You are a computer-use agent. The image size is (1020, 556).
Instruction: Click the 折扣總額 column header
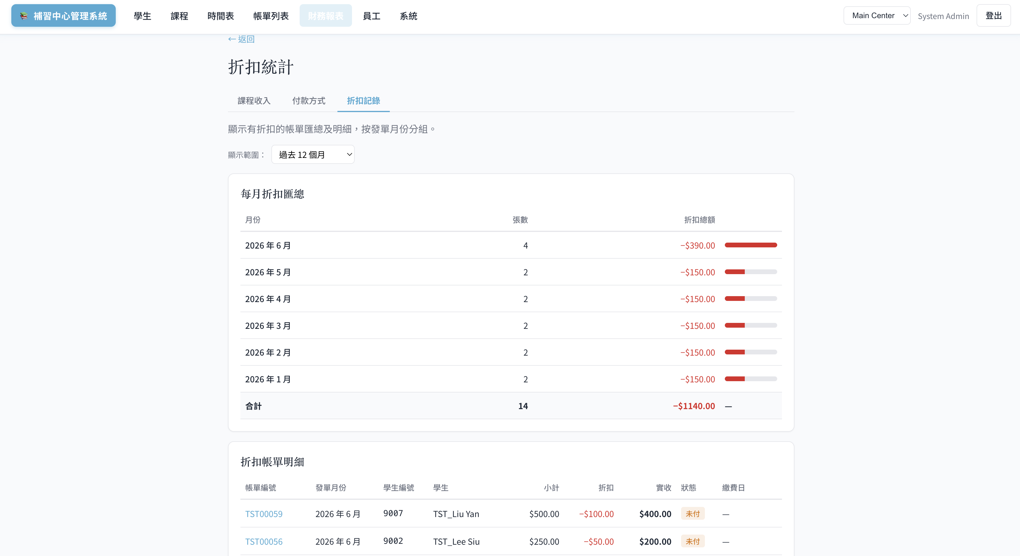(699, 220)
